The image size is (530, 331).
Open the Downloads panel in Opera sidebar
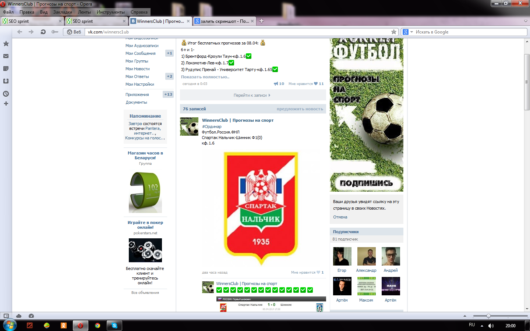pos(6,81)
